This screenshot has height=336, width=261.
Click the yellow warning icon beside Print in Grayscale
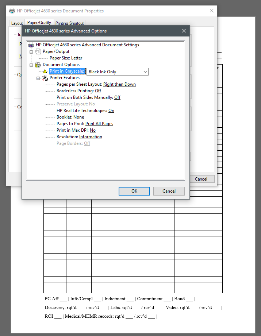click(x=45, y=72)
